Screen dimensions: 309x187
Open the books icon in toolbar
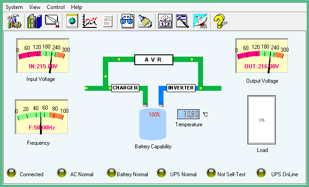click(x=35, y=21)
